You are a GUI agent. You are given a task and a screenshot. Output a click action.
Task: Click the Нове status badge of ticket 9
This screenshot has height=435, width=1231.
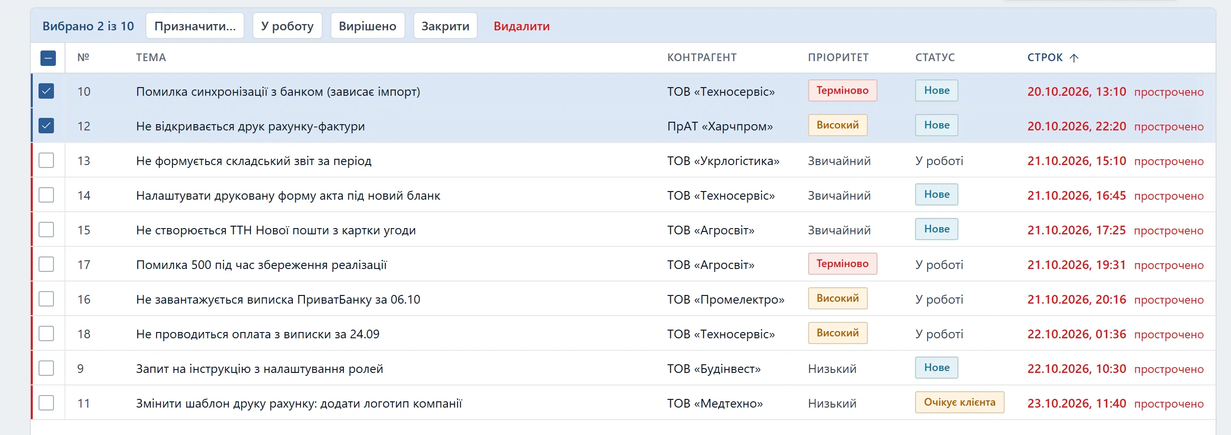pyautogui.click(x=936, y=368)
